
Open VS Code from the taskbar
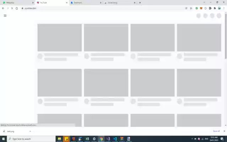(115, 139)
